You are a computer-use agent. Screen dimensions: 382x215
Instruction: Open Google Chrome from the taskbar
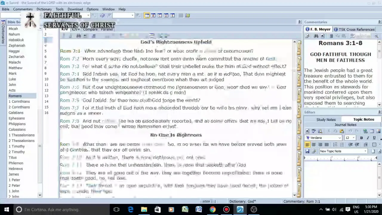coord(212,209)
